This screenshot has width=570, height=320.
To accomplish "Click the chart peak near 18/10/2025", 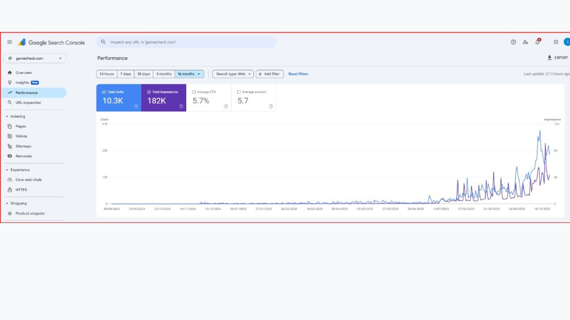I will point(540,131).
